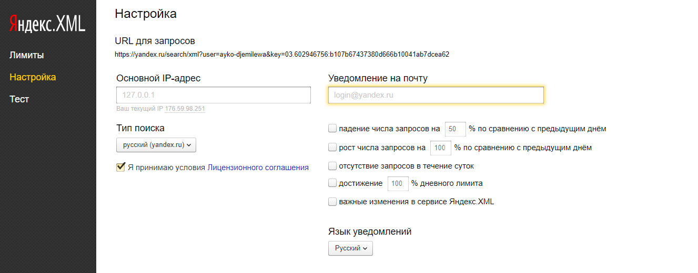Click the URL для запросов address
This screenshot has height=273, width=698.
click(x=281, y=54)
